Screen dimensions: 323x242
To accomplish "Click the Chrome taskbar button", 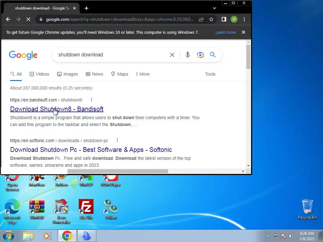I will 67,236.
